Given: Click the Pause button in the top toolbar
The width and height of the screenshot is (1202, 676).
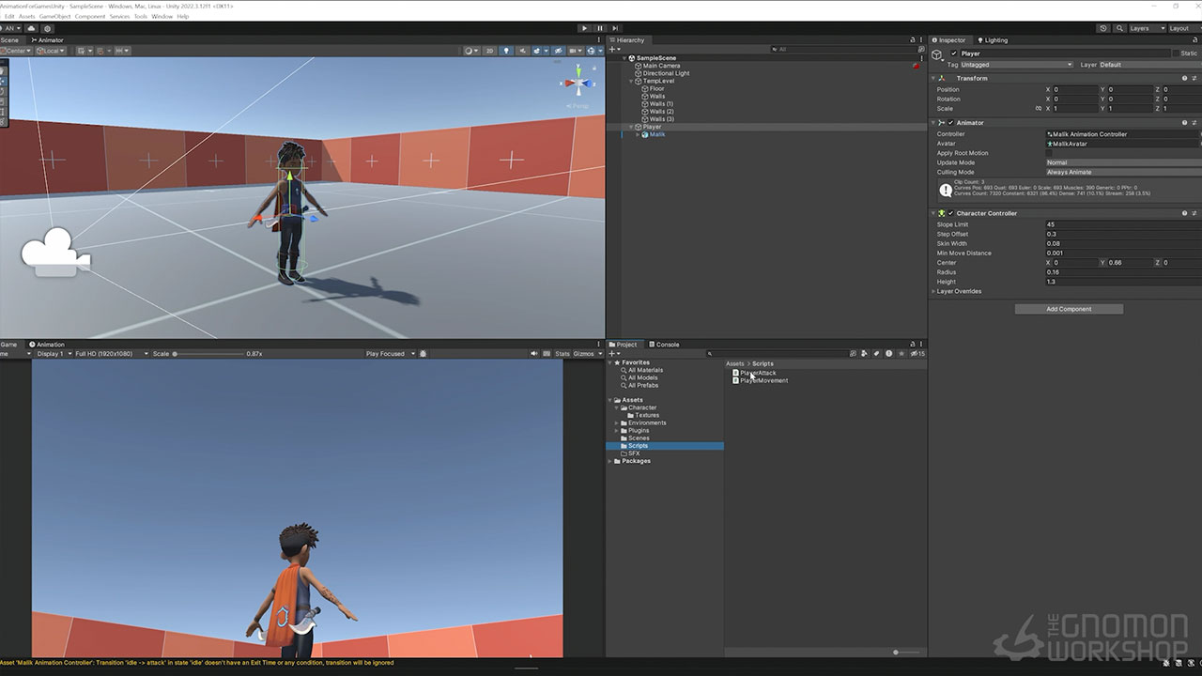Looking at the screenshot, I should (600, 28).
